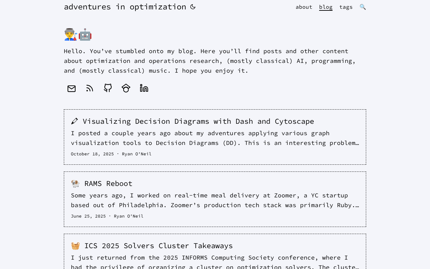Image resolution: width=430 pixels, height=269 pixels.
Task: Click the RAMS Reboot summary about Zoomer
Action: click(x=215, y=200)
